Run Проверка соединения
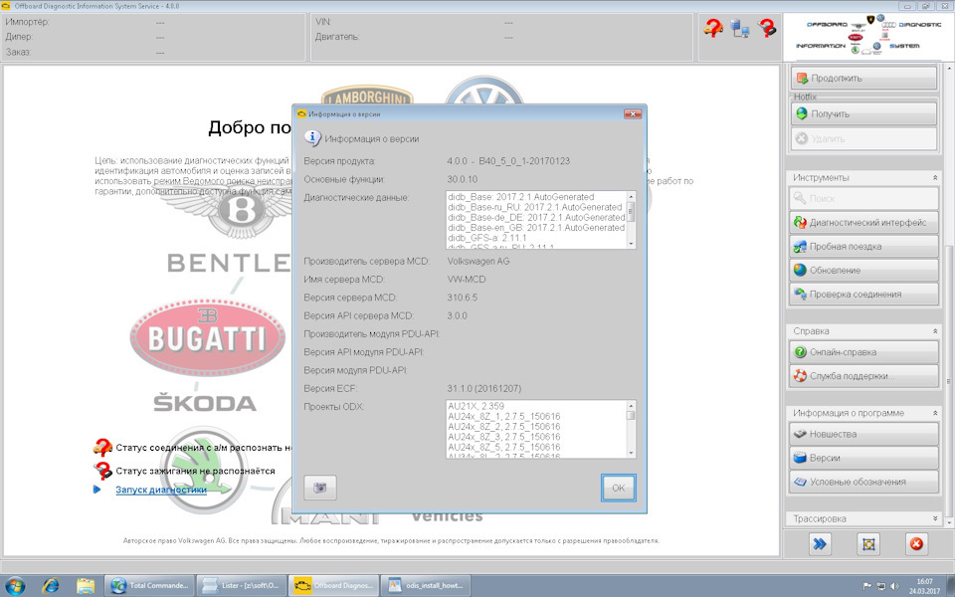Screen dimensions: 955x597 pos(863,294)
